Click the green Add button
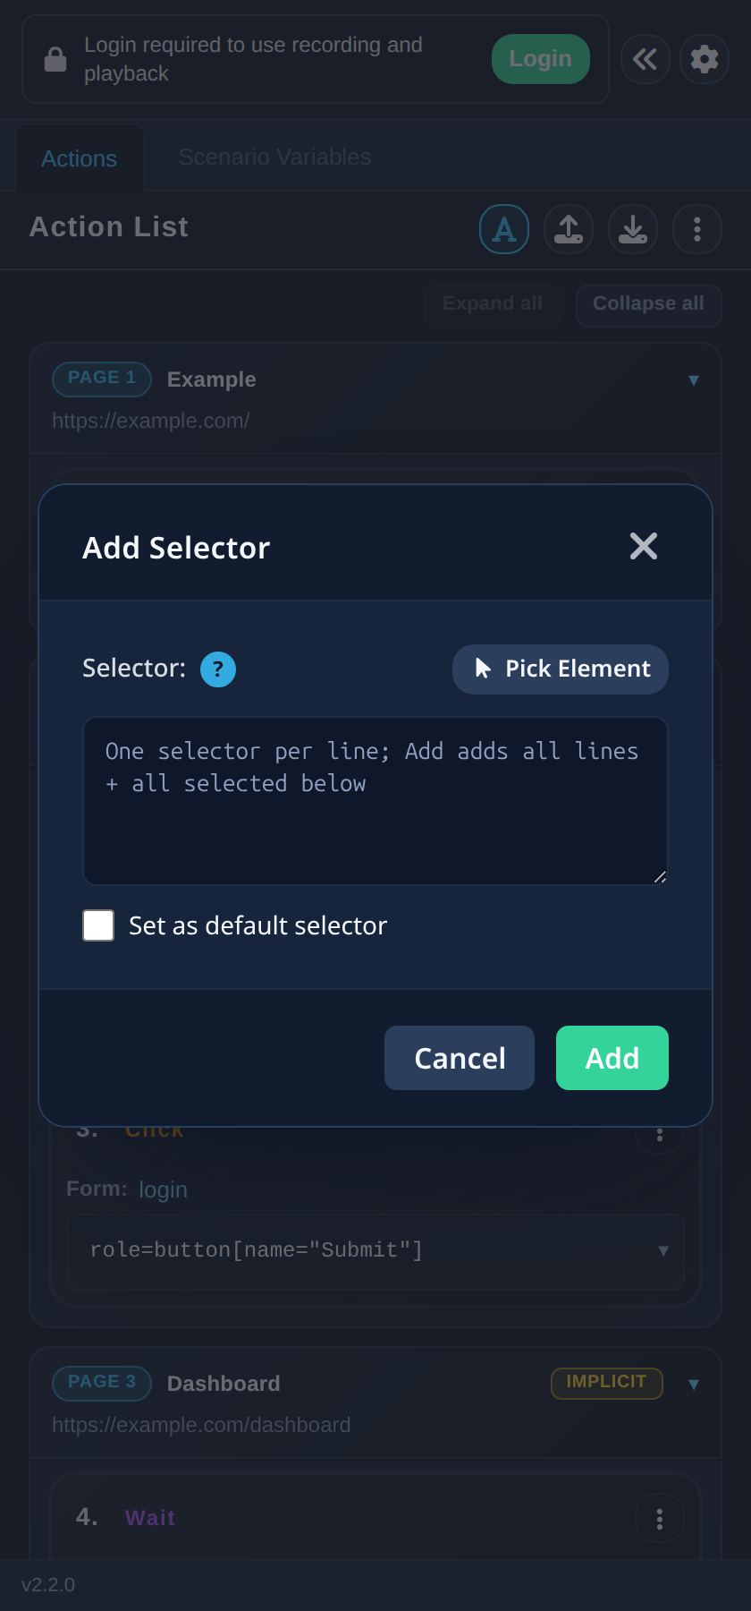The height and width of the screenshot is (1611, 751). click(612, 1058)
